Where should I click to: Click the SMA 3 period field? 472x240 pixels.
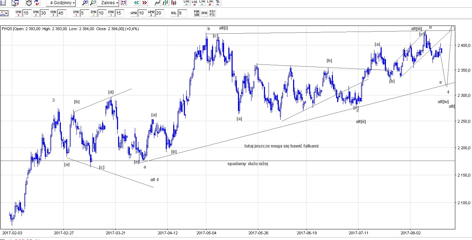pyautogui.click(x=62, y=13)
